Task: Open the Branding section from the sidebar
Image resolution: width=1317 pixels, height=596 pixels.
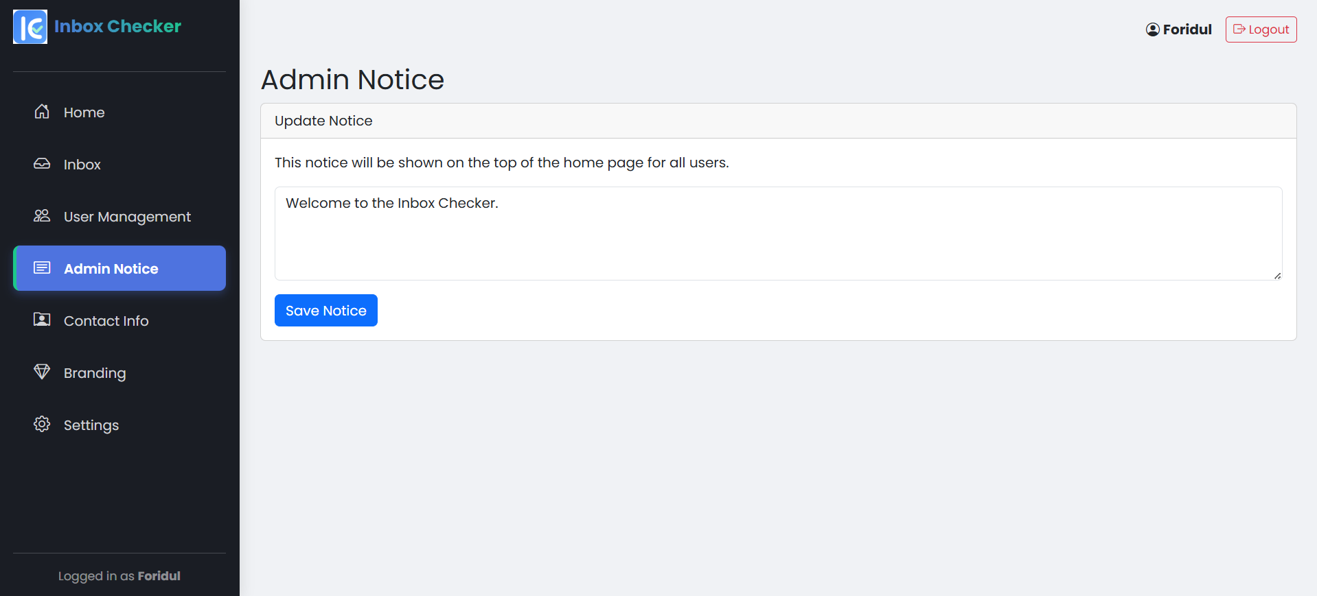Action: pyautogui.click(x=94, y=372)
